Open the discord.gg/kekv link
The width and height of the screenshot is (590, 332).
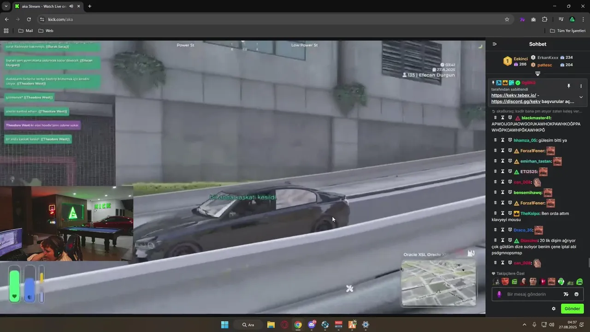click(516, 101)
